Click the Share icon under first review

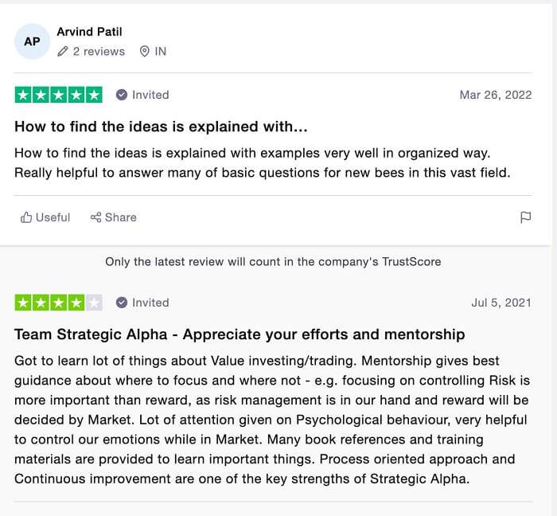tap(95, 217)
